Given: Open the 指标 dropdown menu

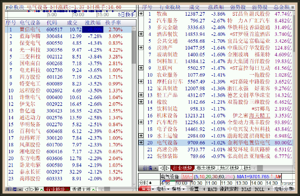Looking at the screenshot, I should coord(163,189).
